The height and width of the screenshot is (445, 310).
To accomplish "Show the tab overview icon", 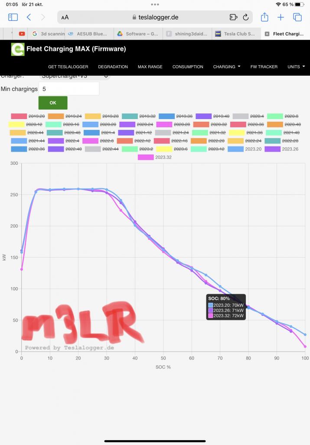I will [x=297, y=17].
